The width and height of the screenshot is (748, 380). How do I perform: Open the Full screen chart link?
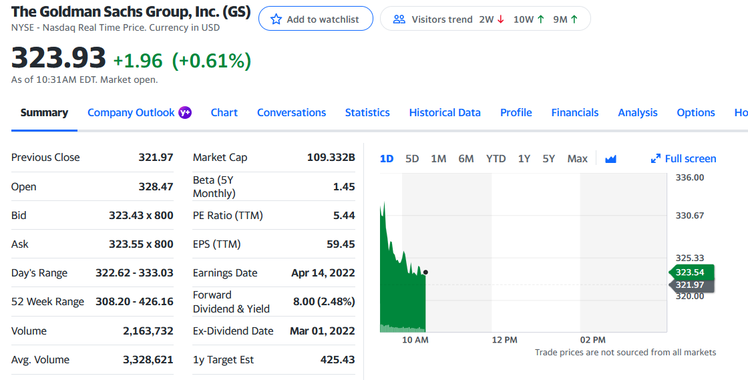point(684,159)
